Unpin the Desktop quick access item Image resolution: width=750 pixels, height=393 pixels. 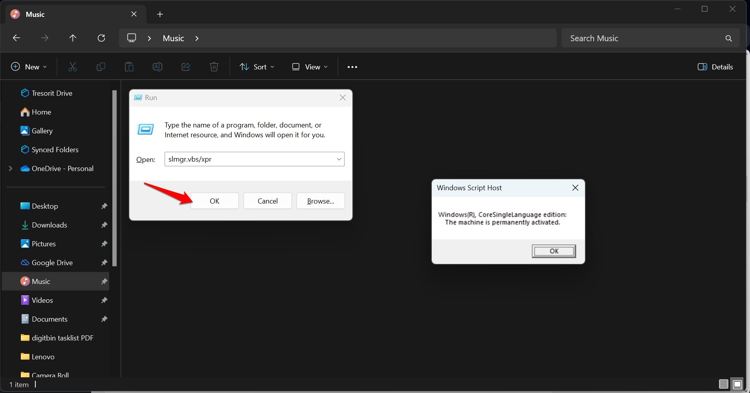click(x=104, y=206)
